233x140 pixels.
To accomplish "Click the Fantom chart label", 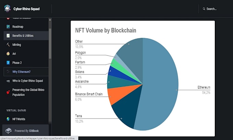I will (x=80, y=62).
